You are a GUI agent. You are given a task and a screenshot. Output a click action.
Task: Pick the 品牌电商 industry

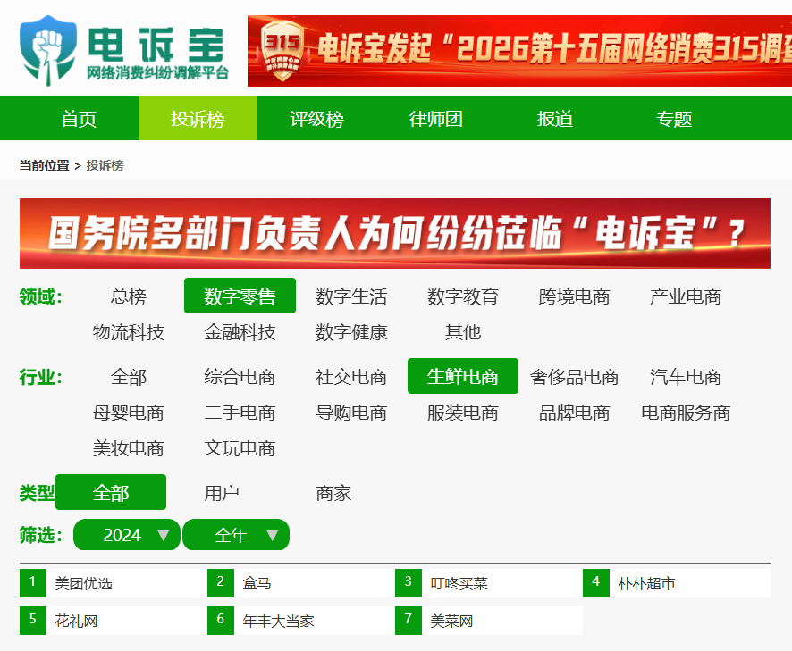pos(574,413)
